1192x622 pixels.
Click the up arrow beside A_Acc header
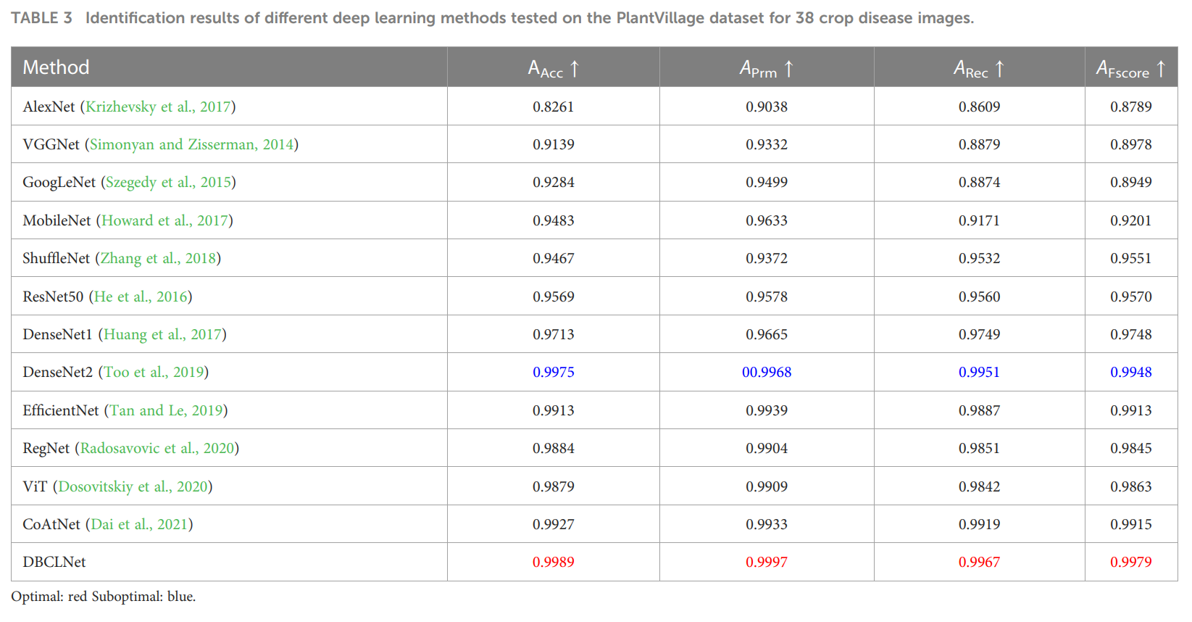pos(575,68)
